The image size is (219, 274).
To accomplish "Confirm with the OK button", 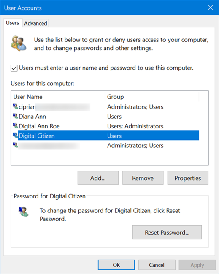I will pos(116,265).
